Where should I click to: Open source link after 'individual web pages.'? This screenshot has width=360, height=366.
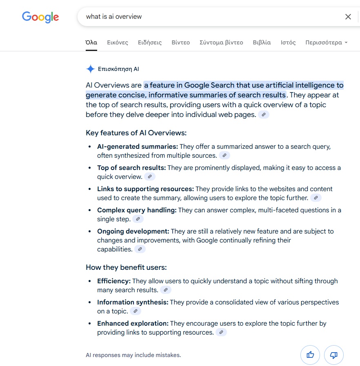tap(264, 115)
